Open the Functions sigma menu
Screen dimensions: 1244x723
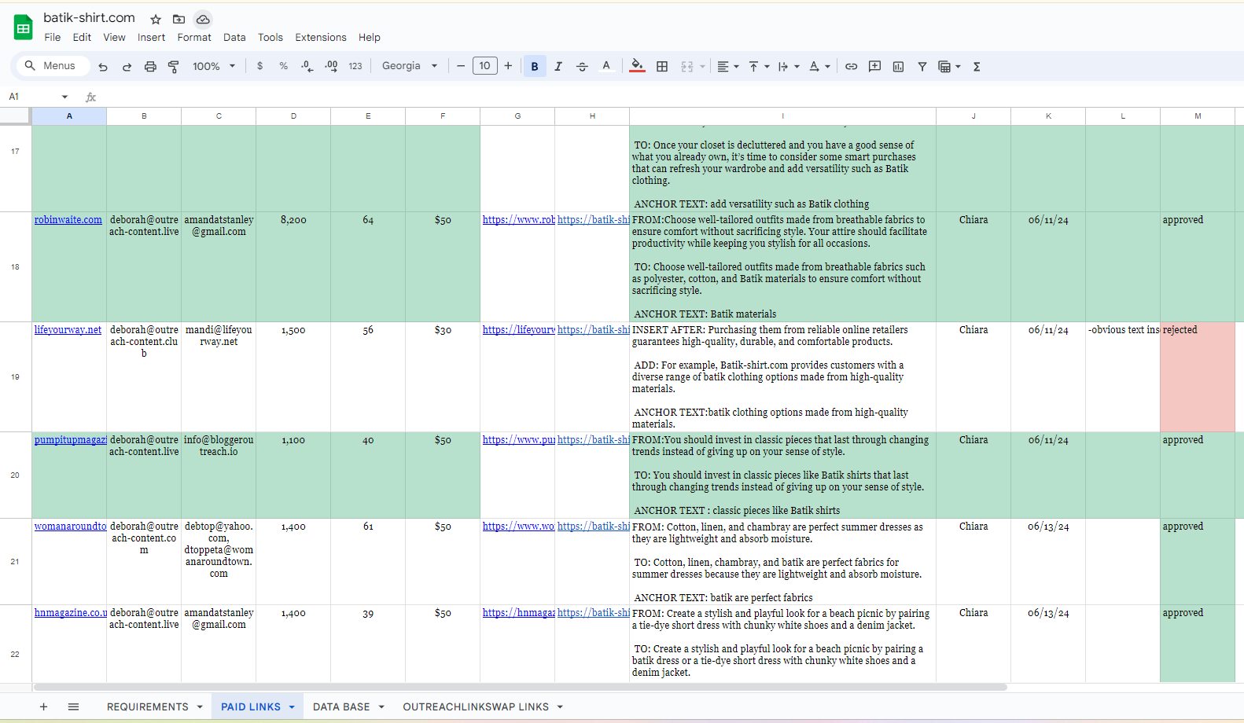(977, 67)
